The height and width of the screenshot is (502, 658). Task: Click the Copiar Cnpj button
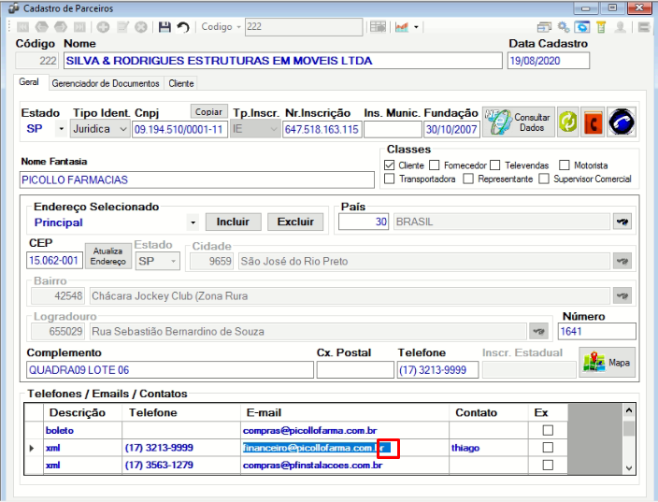point(209,111)
